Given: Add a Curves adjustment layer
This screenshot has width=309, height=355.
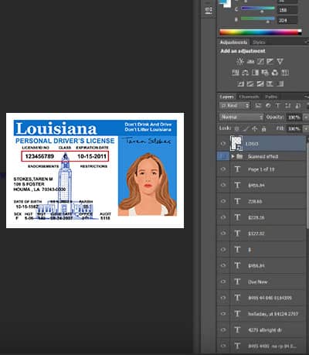Looking at the screenshot, I should pos(260,62).
